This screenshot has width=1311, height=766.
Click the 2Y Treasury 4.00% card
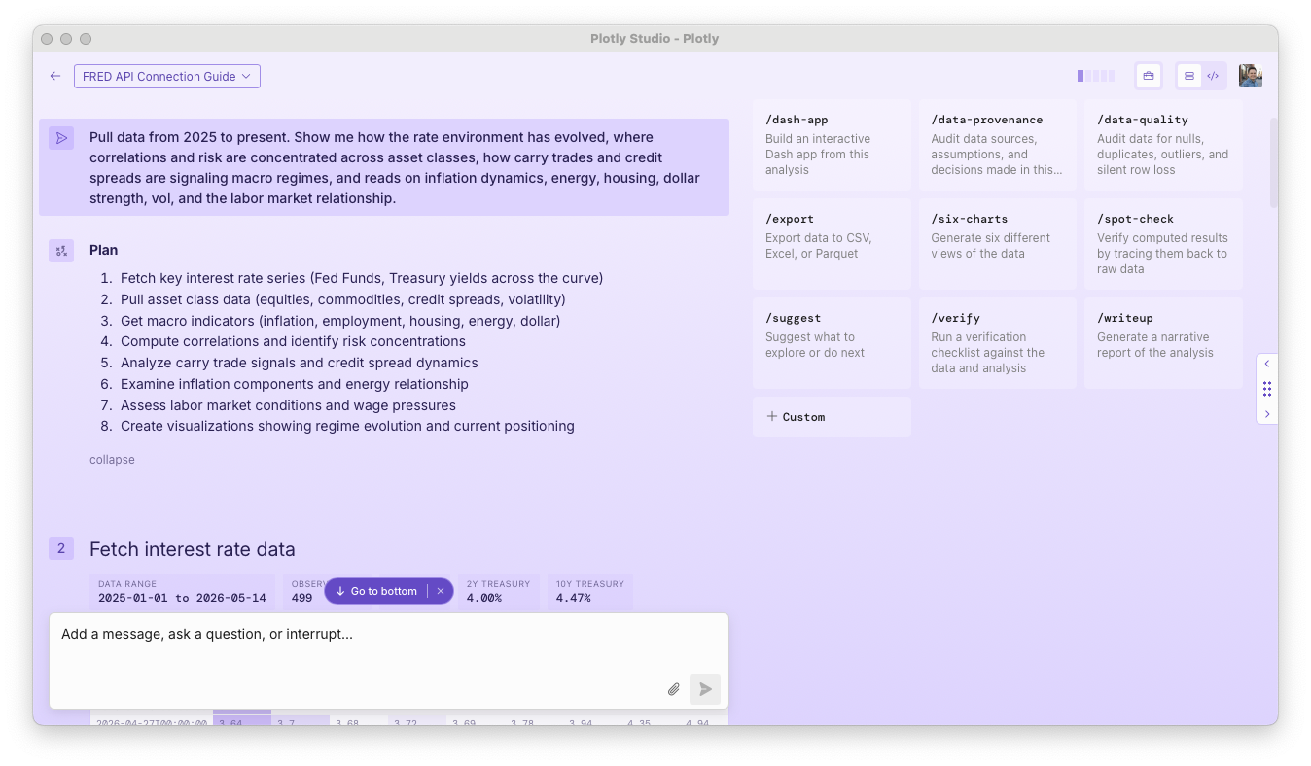[x=498, y=592]
